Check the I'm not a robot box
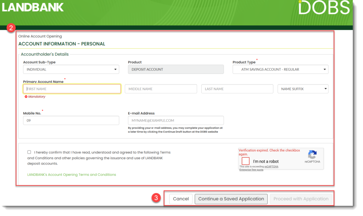The height and width of the screenshot is (216, 363). pos(245,161)
